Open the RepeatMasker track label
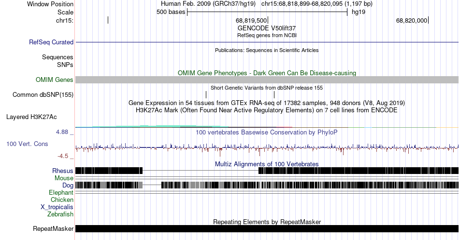 53,228
